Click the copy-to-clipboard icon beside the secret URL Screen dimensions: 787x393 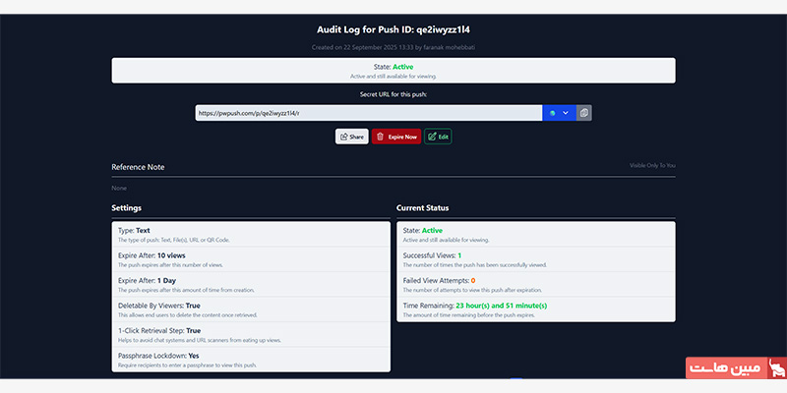pyautogui.click(x=584, y=113)
